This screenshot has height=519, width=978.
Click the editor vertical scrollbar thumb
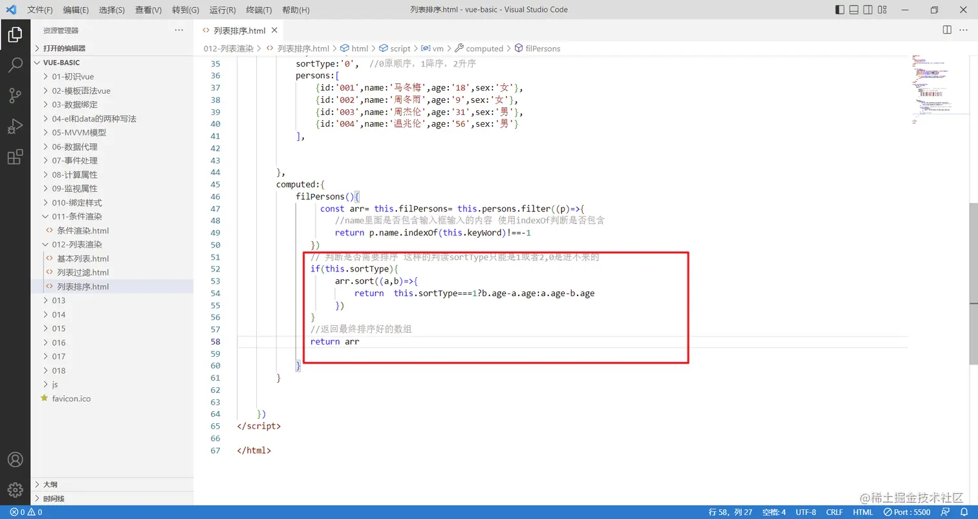pos(973,284)
